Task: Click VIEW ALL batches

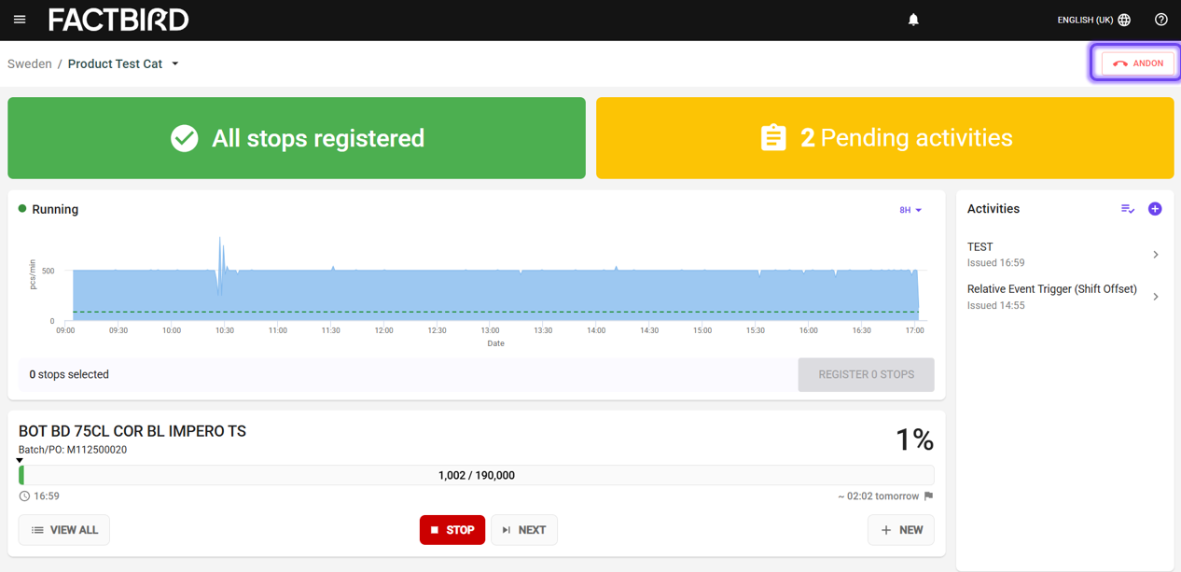Action: [63, 529]
